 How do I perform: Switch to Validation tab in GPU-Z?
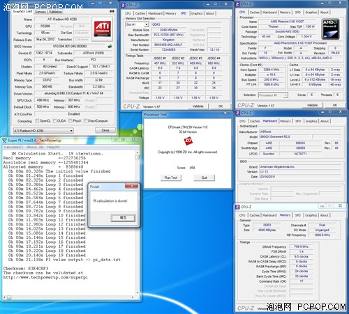[55, 12]
